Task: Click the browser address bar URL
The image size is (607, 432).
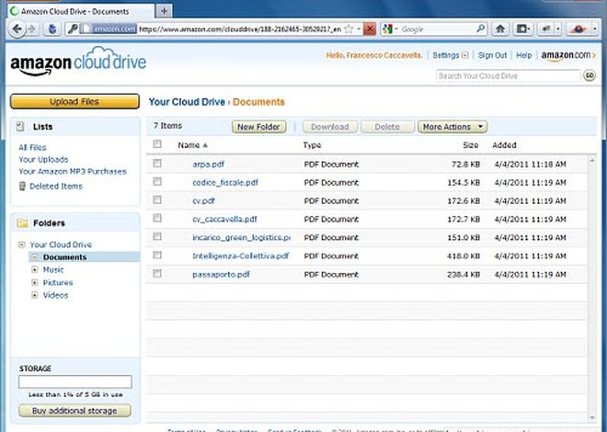Action: [240, 29]
